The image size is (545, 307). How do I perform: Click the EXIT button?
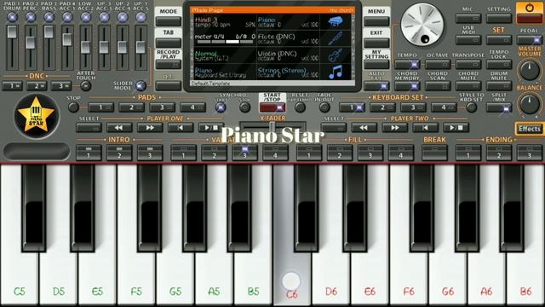[376, 43]
